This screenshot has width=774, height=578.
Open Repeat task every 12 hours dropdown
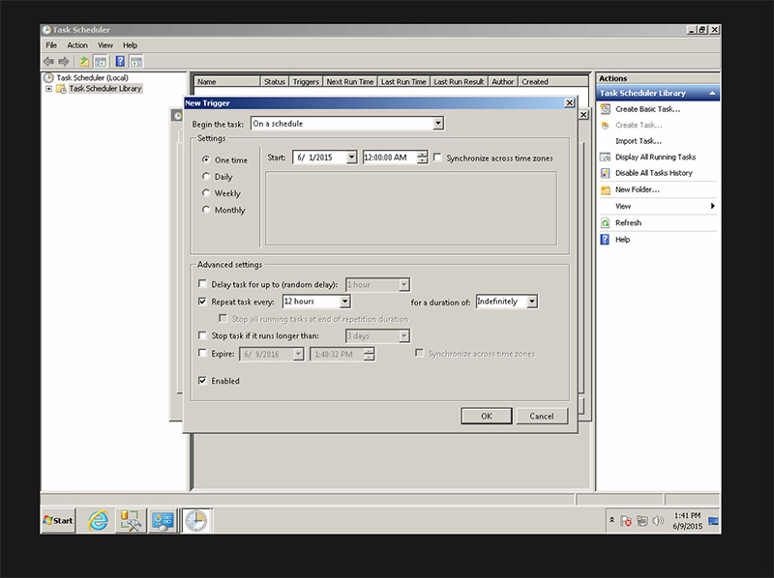(x=345, y=301)
